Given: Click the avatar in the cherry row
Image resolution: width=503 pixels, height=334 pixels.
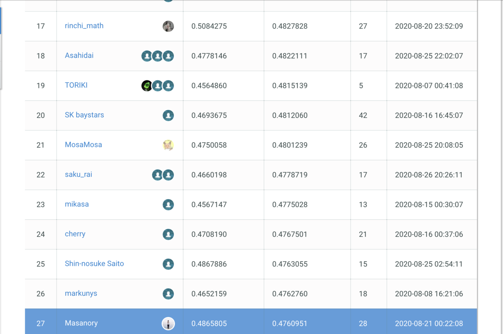Looking at the screenshot, I should tap(168, 234).
